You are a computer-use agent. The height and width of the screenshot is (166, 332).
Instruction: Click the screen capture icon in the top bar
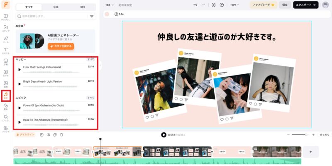213,5
